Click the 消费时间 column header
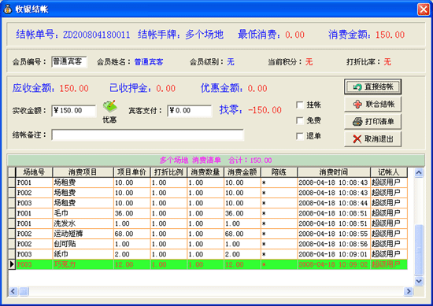 pyautogui.click(x=334, y=172)
